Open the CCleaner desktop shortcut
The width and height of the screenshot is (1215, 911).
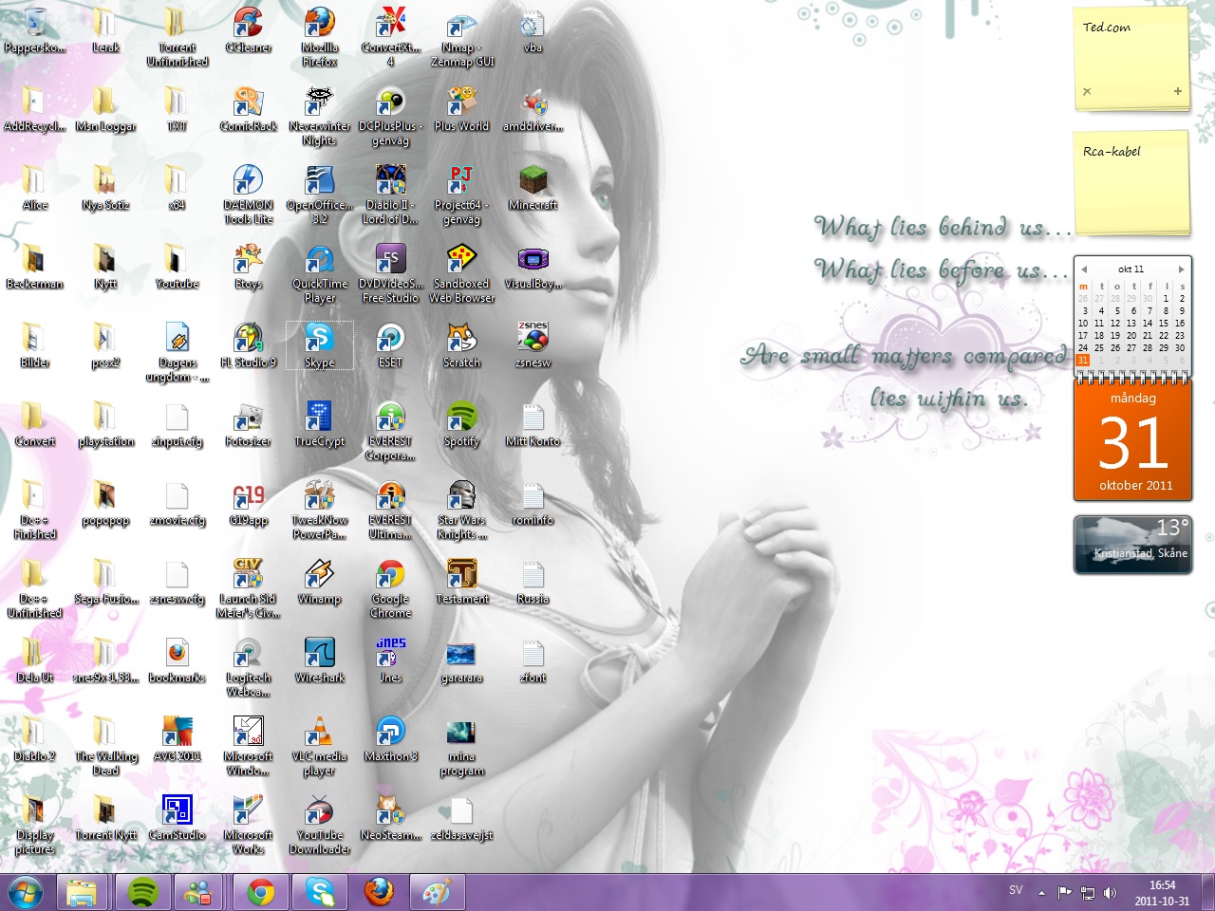248,25
